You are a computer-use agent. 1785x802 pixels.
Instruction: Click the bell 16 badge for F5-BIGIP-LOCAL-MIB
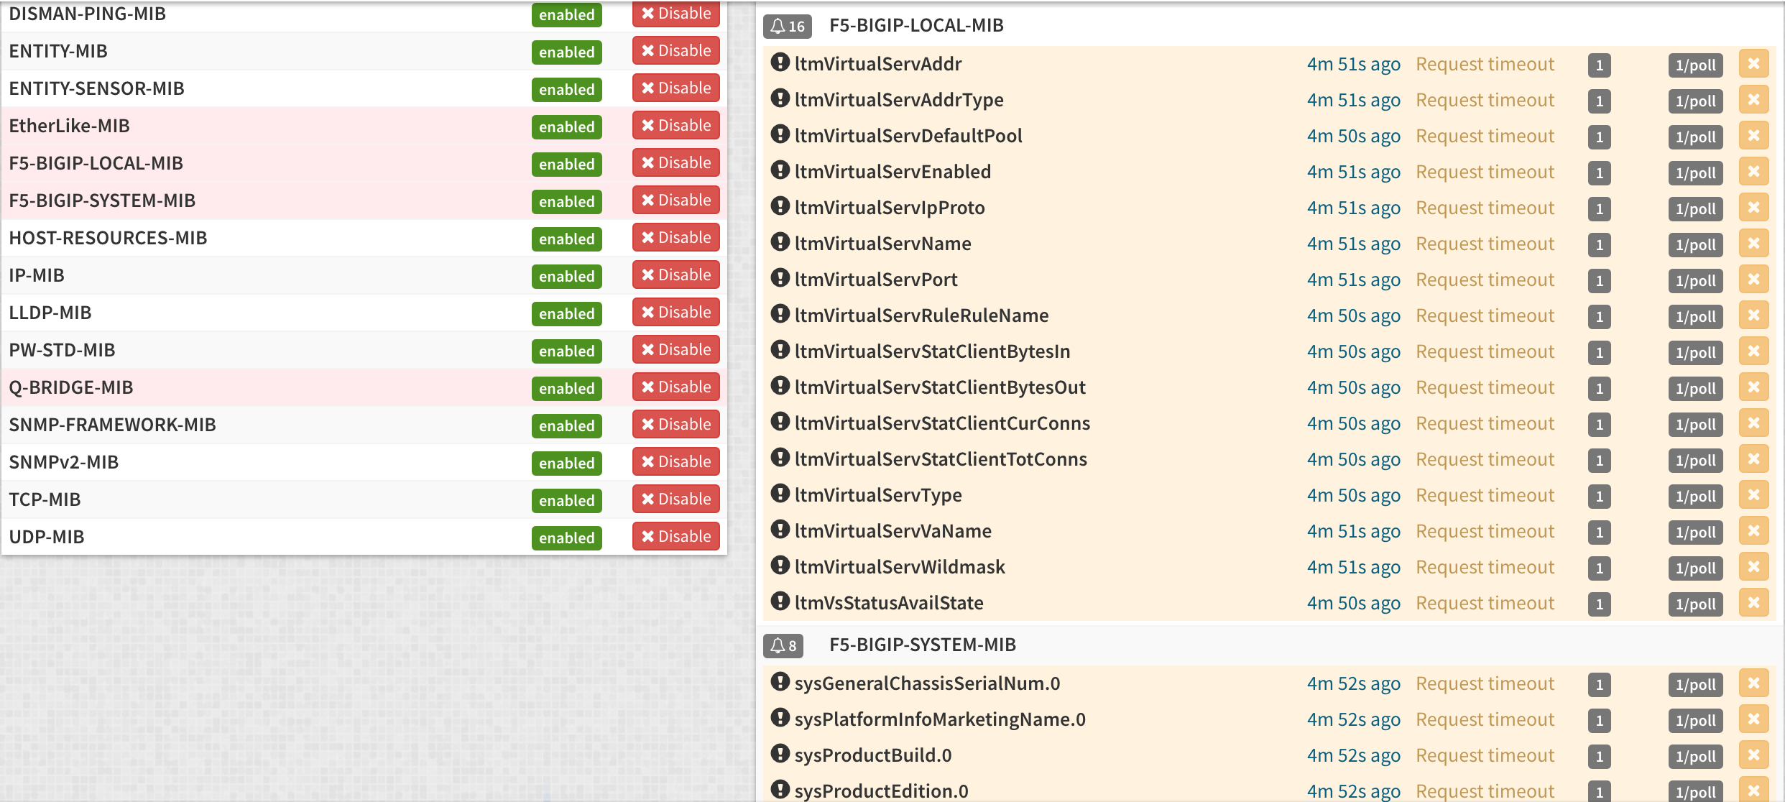pyautogui.click(x=788, y=27)
